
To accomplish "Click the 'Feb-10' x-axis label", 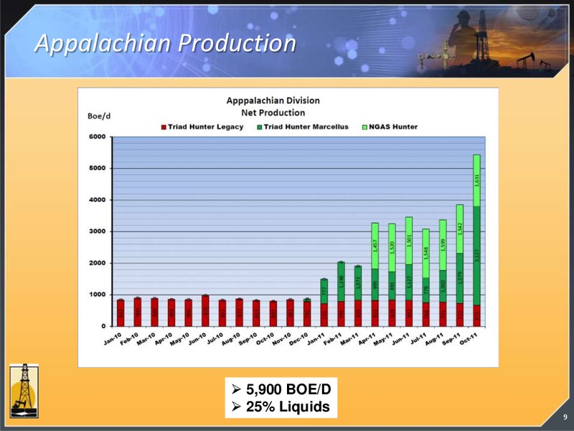I will pyautogui.click(x=129, y=338).
